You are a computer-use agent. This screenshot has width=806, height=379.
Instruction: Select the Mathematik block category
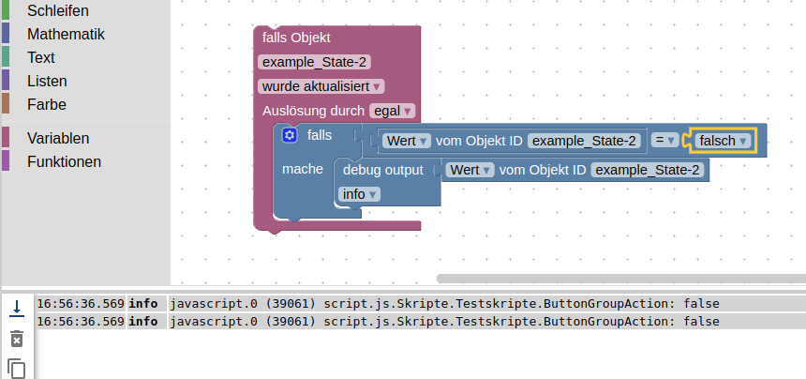click(66, 34)
